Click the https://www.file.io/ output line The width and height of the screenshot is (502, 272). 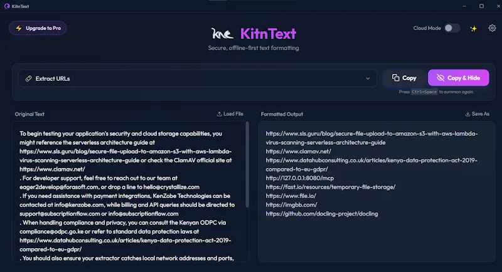291,196
